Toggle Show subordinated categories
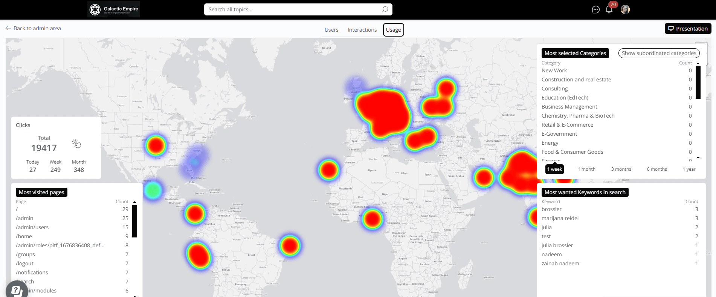 pos(659,53)
